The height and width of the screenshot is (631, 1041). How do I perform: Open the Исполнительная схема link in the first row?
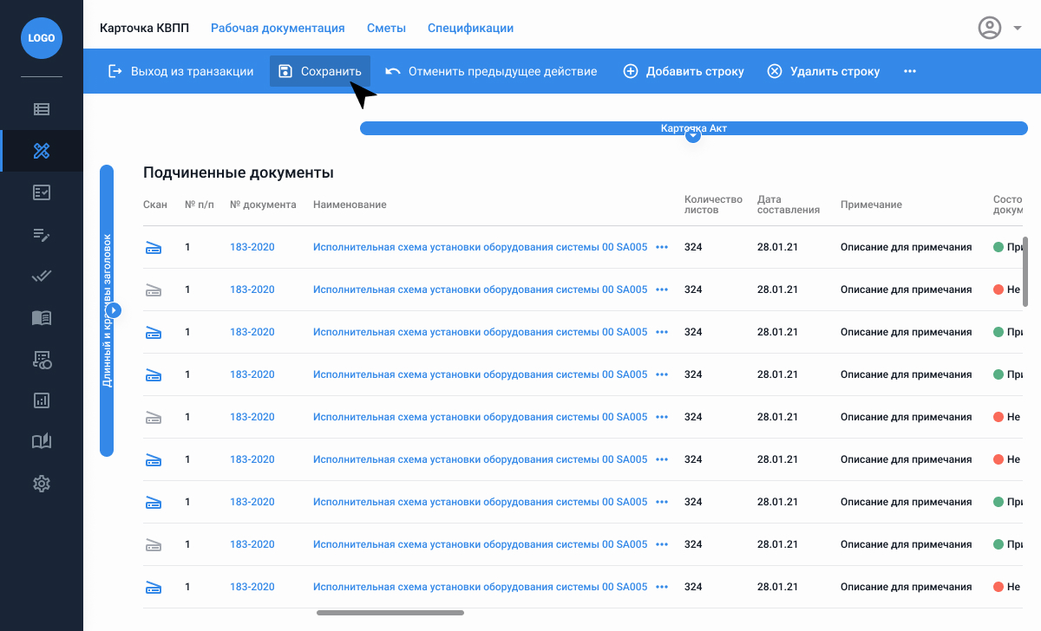point(480,247)
